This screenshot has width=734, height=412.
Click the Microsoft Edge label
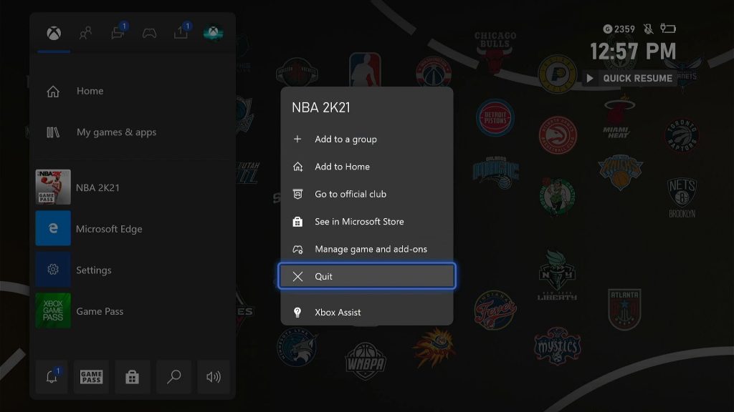tap(109, 229)
